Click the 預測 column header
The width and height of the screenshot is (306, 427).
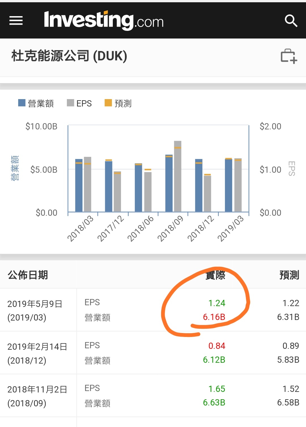(289, 275)
